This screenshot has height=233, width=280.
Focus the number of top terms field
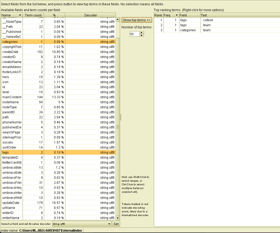coord(134,34)
